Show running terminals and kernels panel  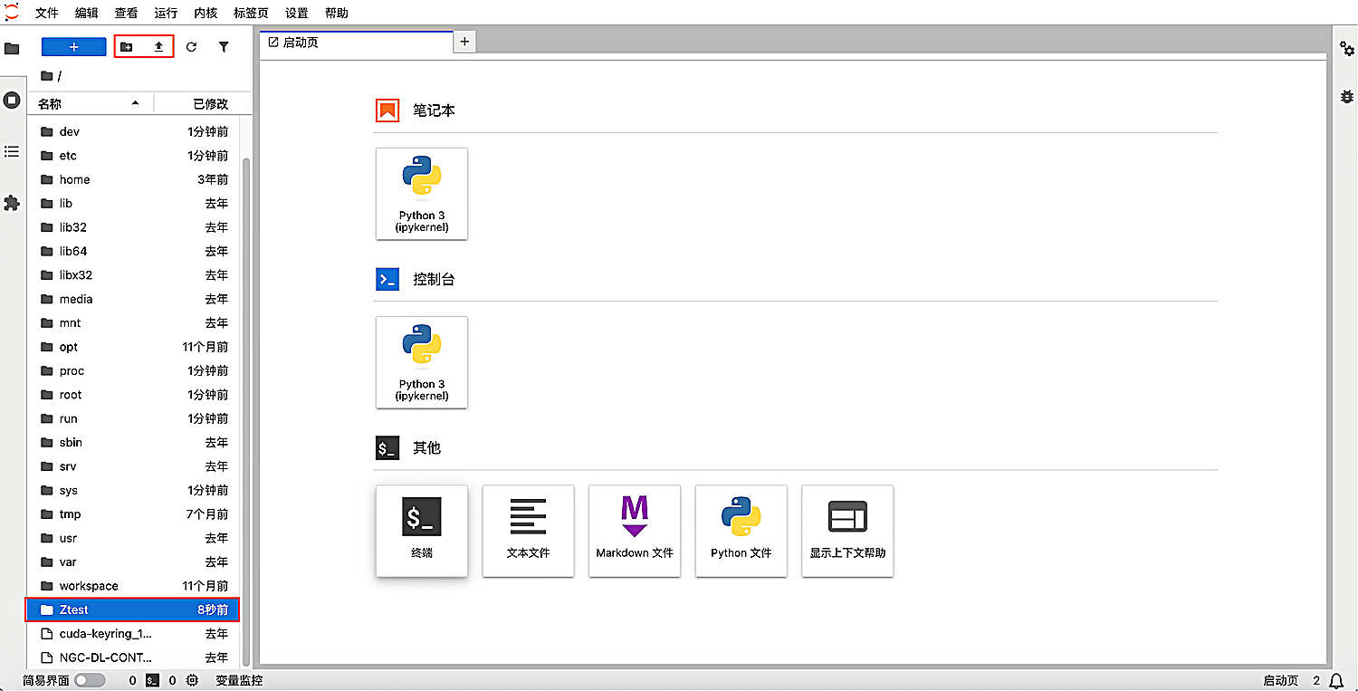tap(12, 101)
